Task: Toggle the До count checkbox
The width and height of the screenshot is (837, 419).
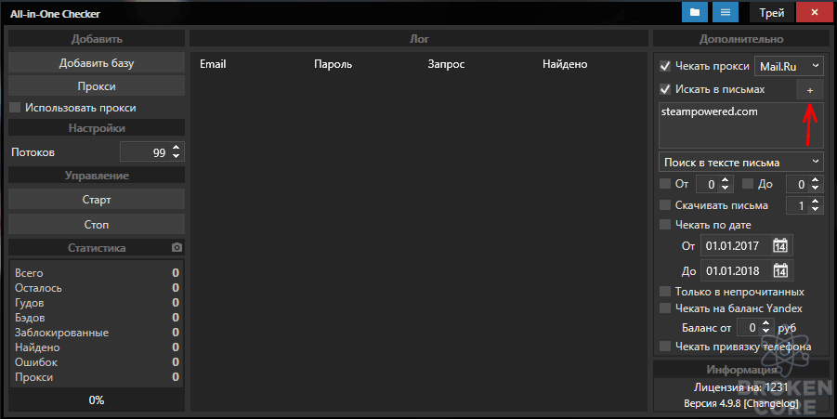Action: [x=748, y=184]
